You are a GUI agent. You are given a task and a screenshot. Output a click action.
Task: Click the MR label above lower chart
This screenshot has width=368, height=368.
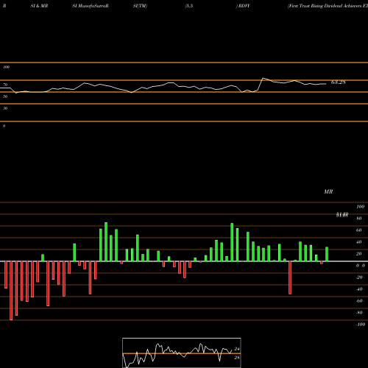tap(328, 191)
